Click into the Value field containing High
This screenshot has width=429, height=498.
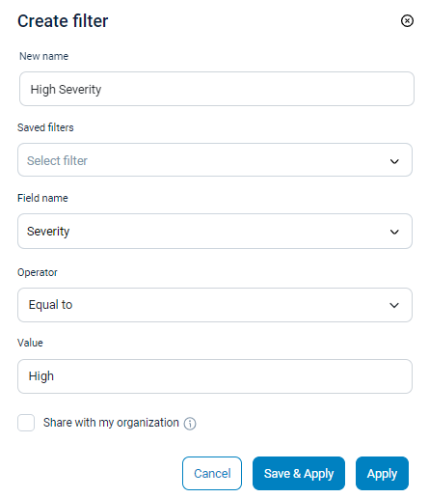click(x=215, y=376)
